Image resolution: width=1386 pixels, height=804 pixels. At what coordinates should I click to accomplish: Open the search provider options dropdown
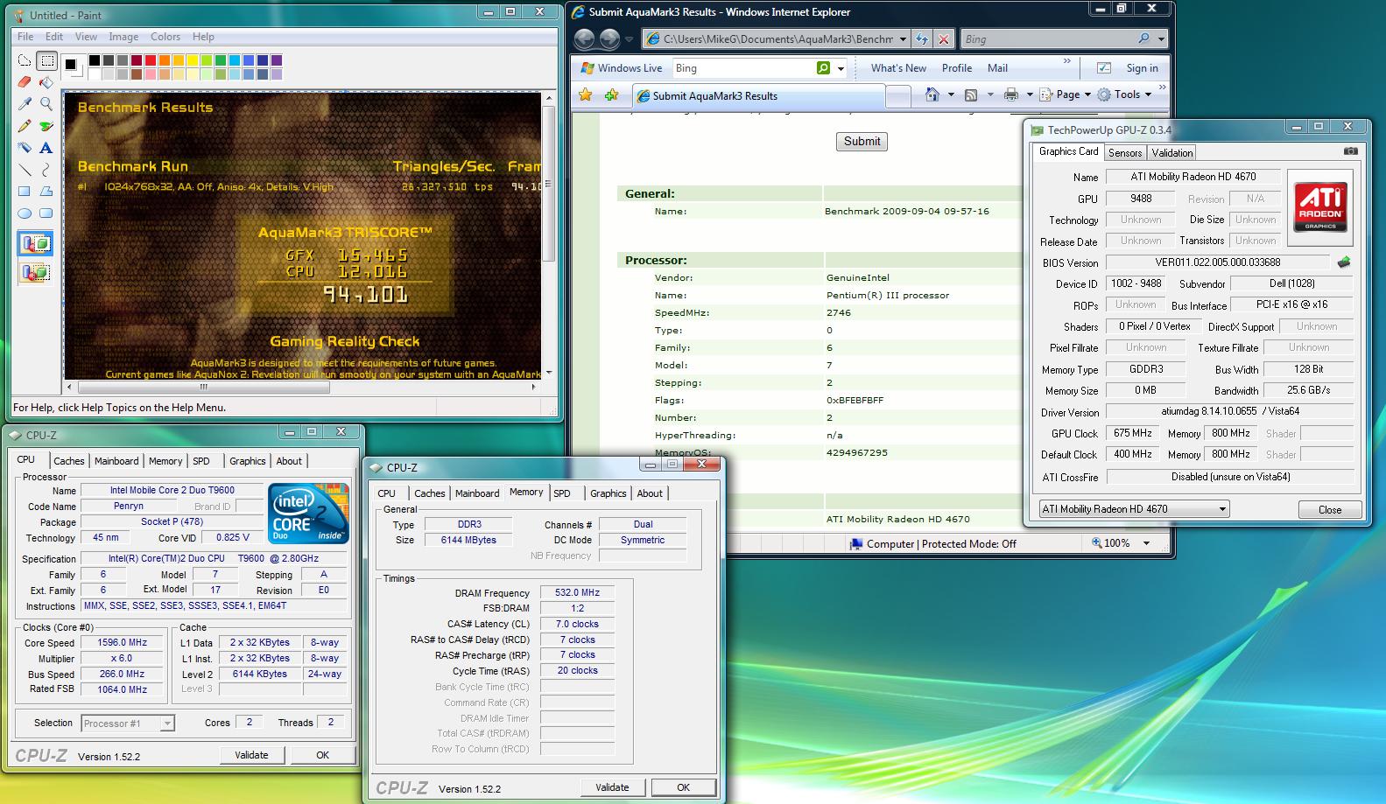[1161, 38]
